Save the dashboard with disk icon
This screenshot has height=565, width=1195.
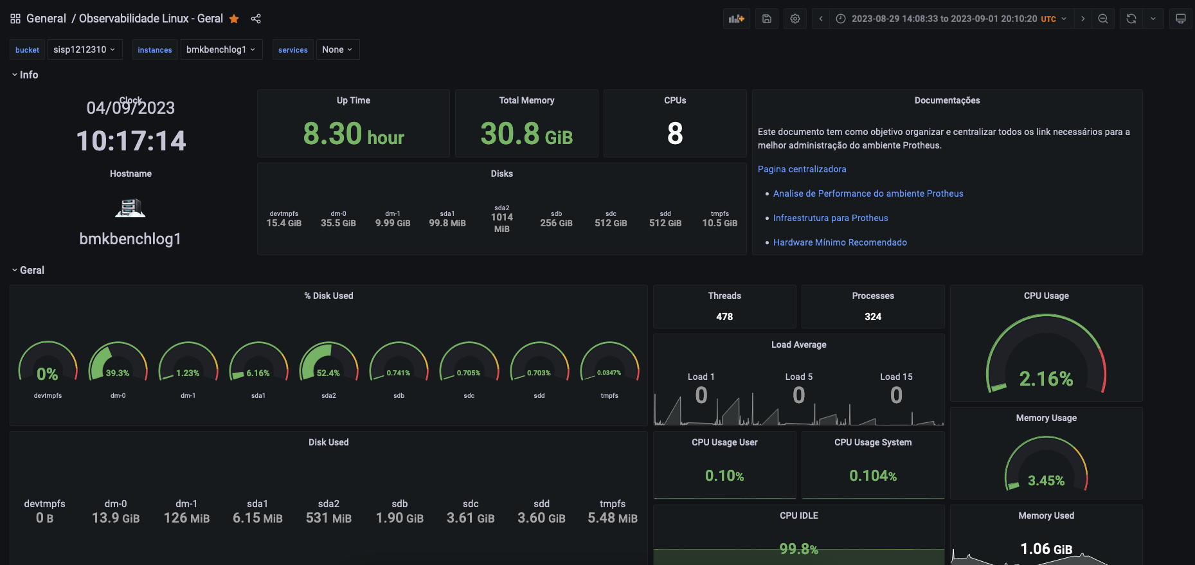(x=767, y=19)
